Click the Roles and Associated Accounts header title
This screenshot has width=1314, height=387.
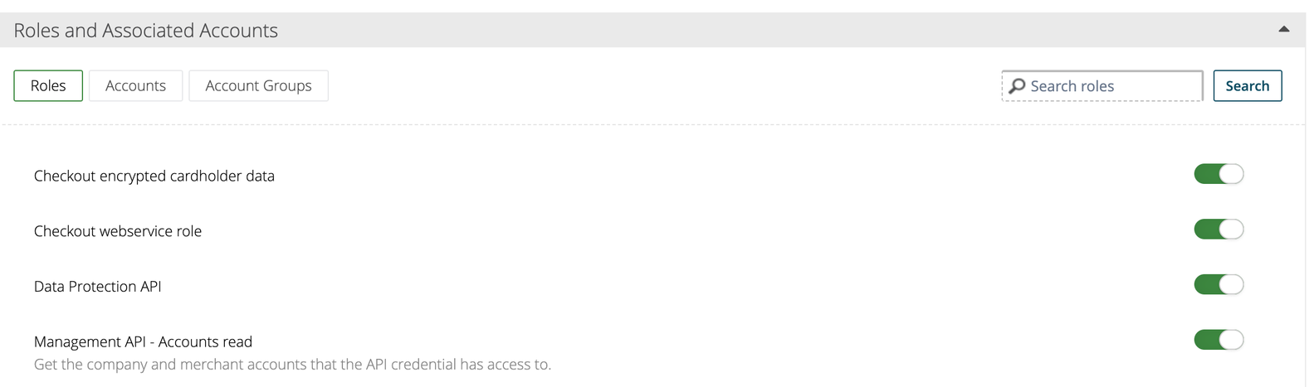click(146, 30)
